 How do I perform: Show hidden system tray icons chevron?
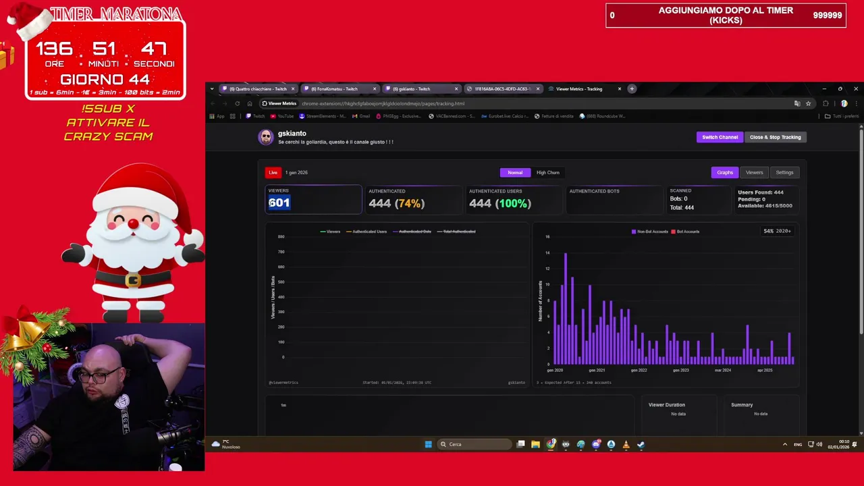[x=784, y=444]
